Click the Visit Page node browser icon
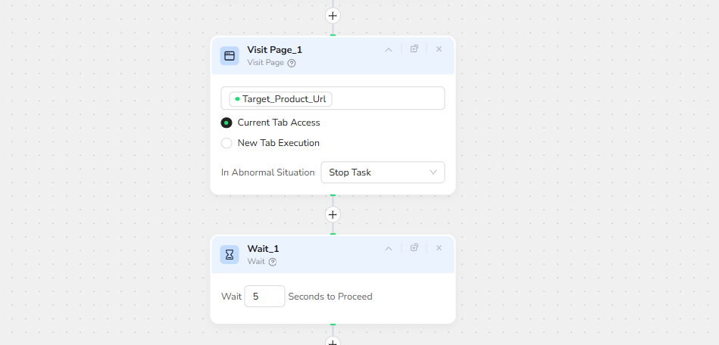Screen dimensions: 719x345 [230, 55]
